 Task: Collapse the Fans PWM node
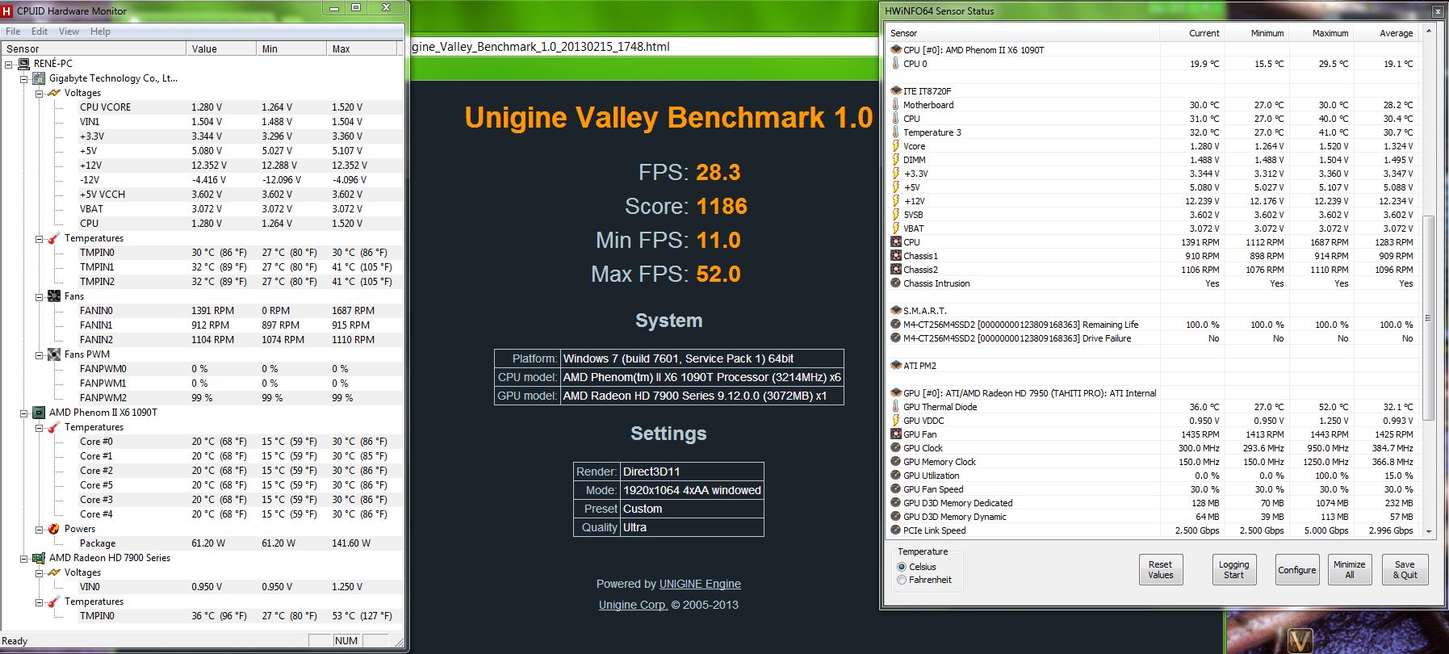39,354
